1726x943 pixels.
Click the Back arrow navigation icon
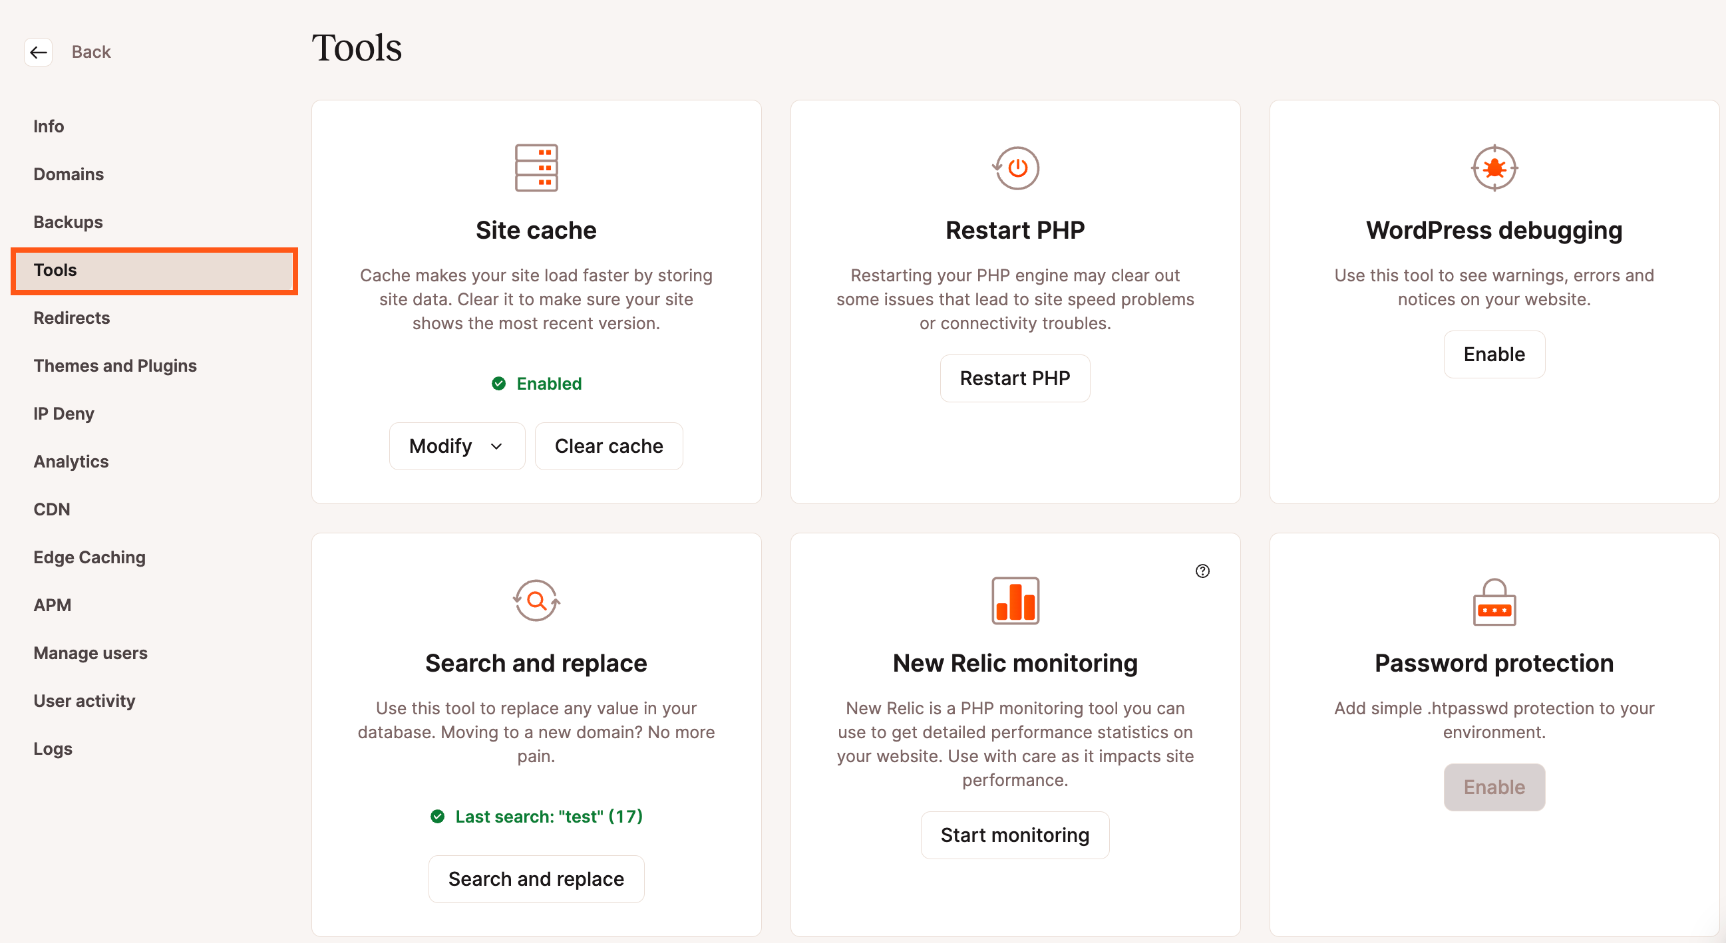pos(36,51)
